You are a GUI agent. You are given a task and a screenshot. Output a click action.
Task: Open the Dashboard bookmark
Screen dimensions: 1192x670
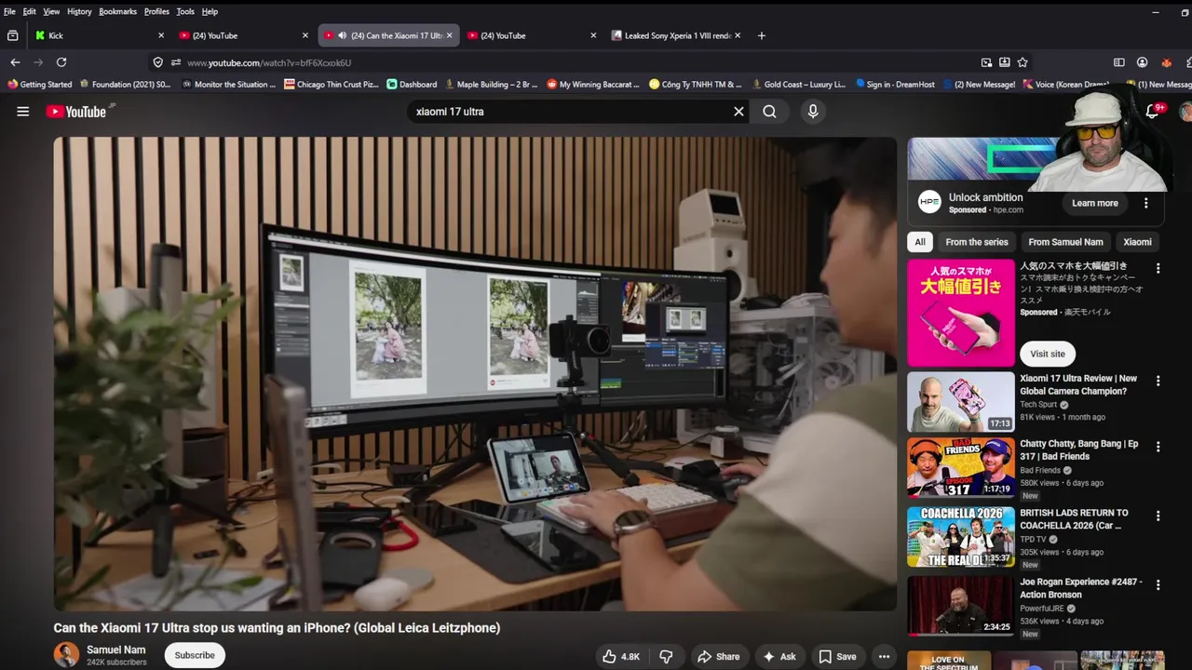(411, 84)
